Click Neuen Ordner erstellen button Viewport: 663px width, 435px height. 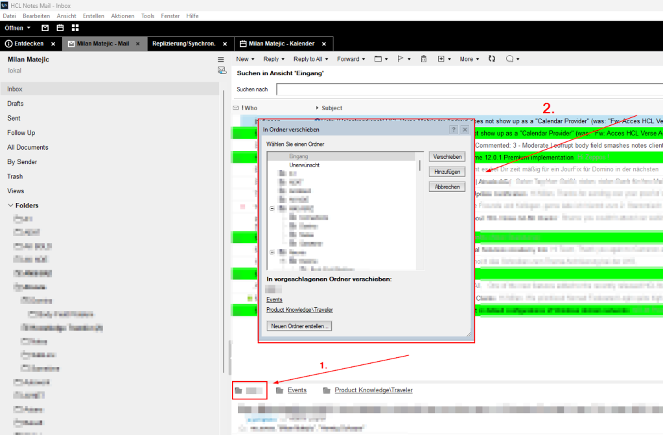(x=300, y=326)
